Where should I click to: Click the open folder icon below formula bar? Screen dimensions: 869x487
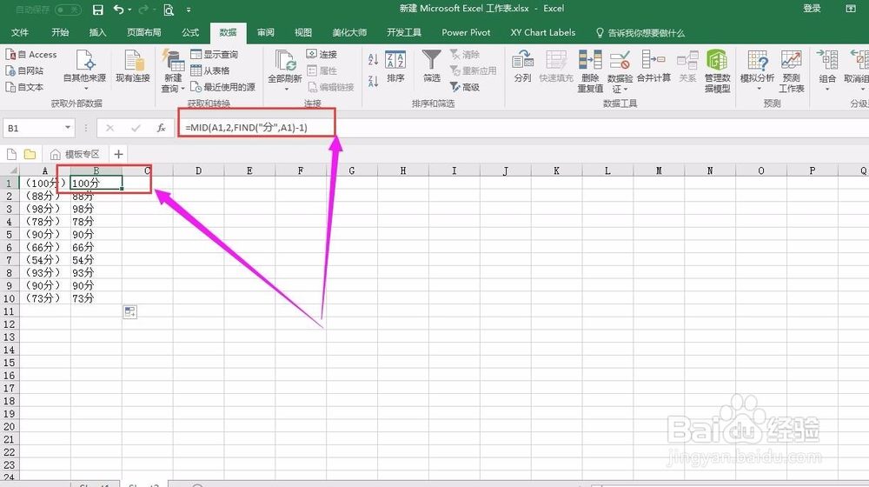tap(30, 154)
